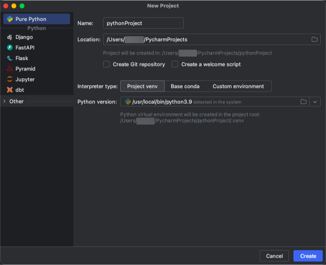Click the dbt orange icon
Screen dimensions: 326x265
10,90
